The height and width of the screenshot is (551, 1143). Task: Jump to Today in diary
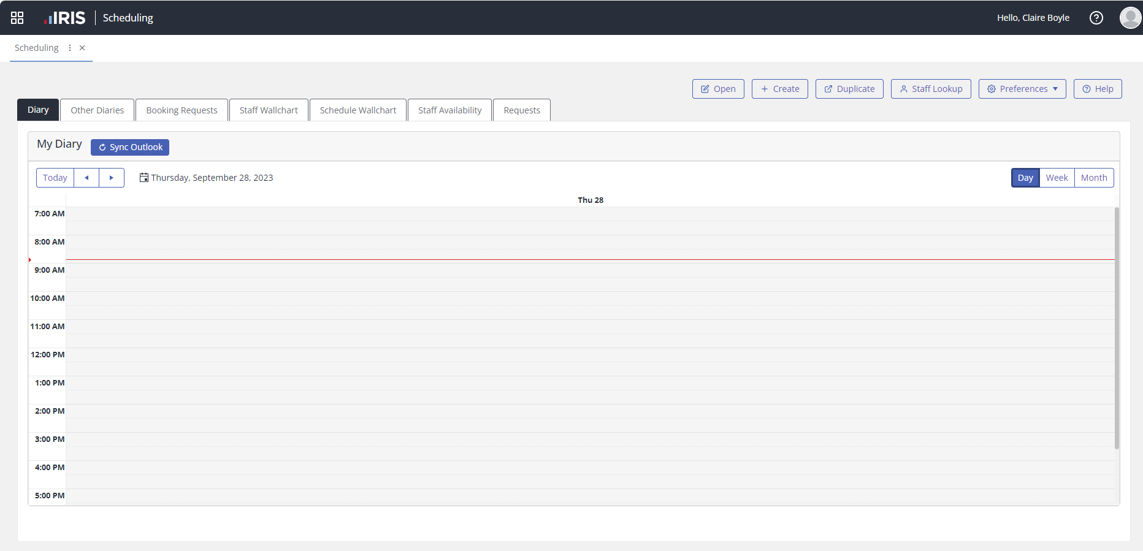coord(55,178)
